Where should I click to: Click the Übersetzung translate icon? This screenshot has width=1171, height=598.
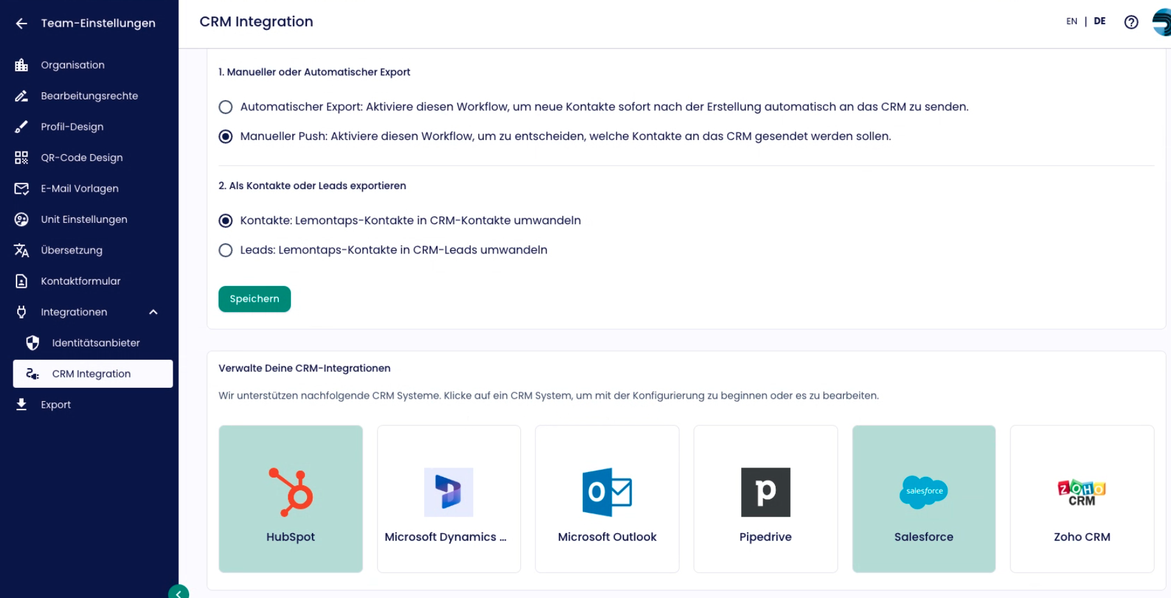22,250
